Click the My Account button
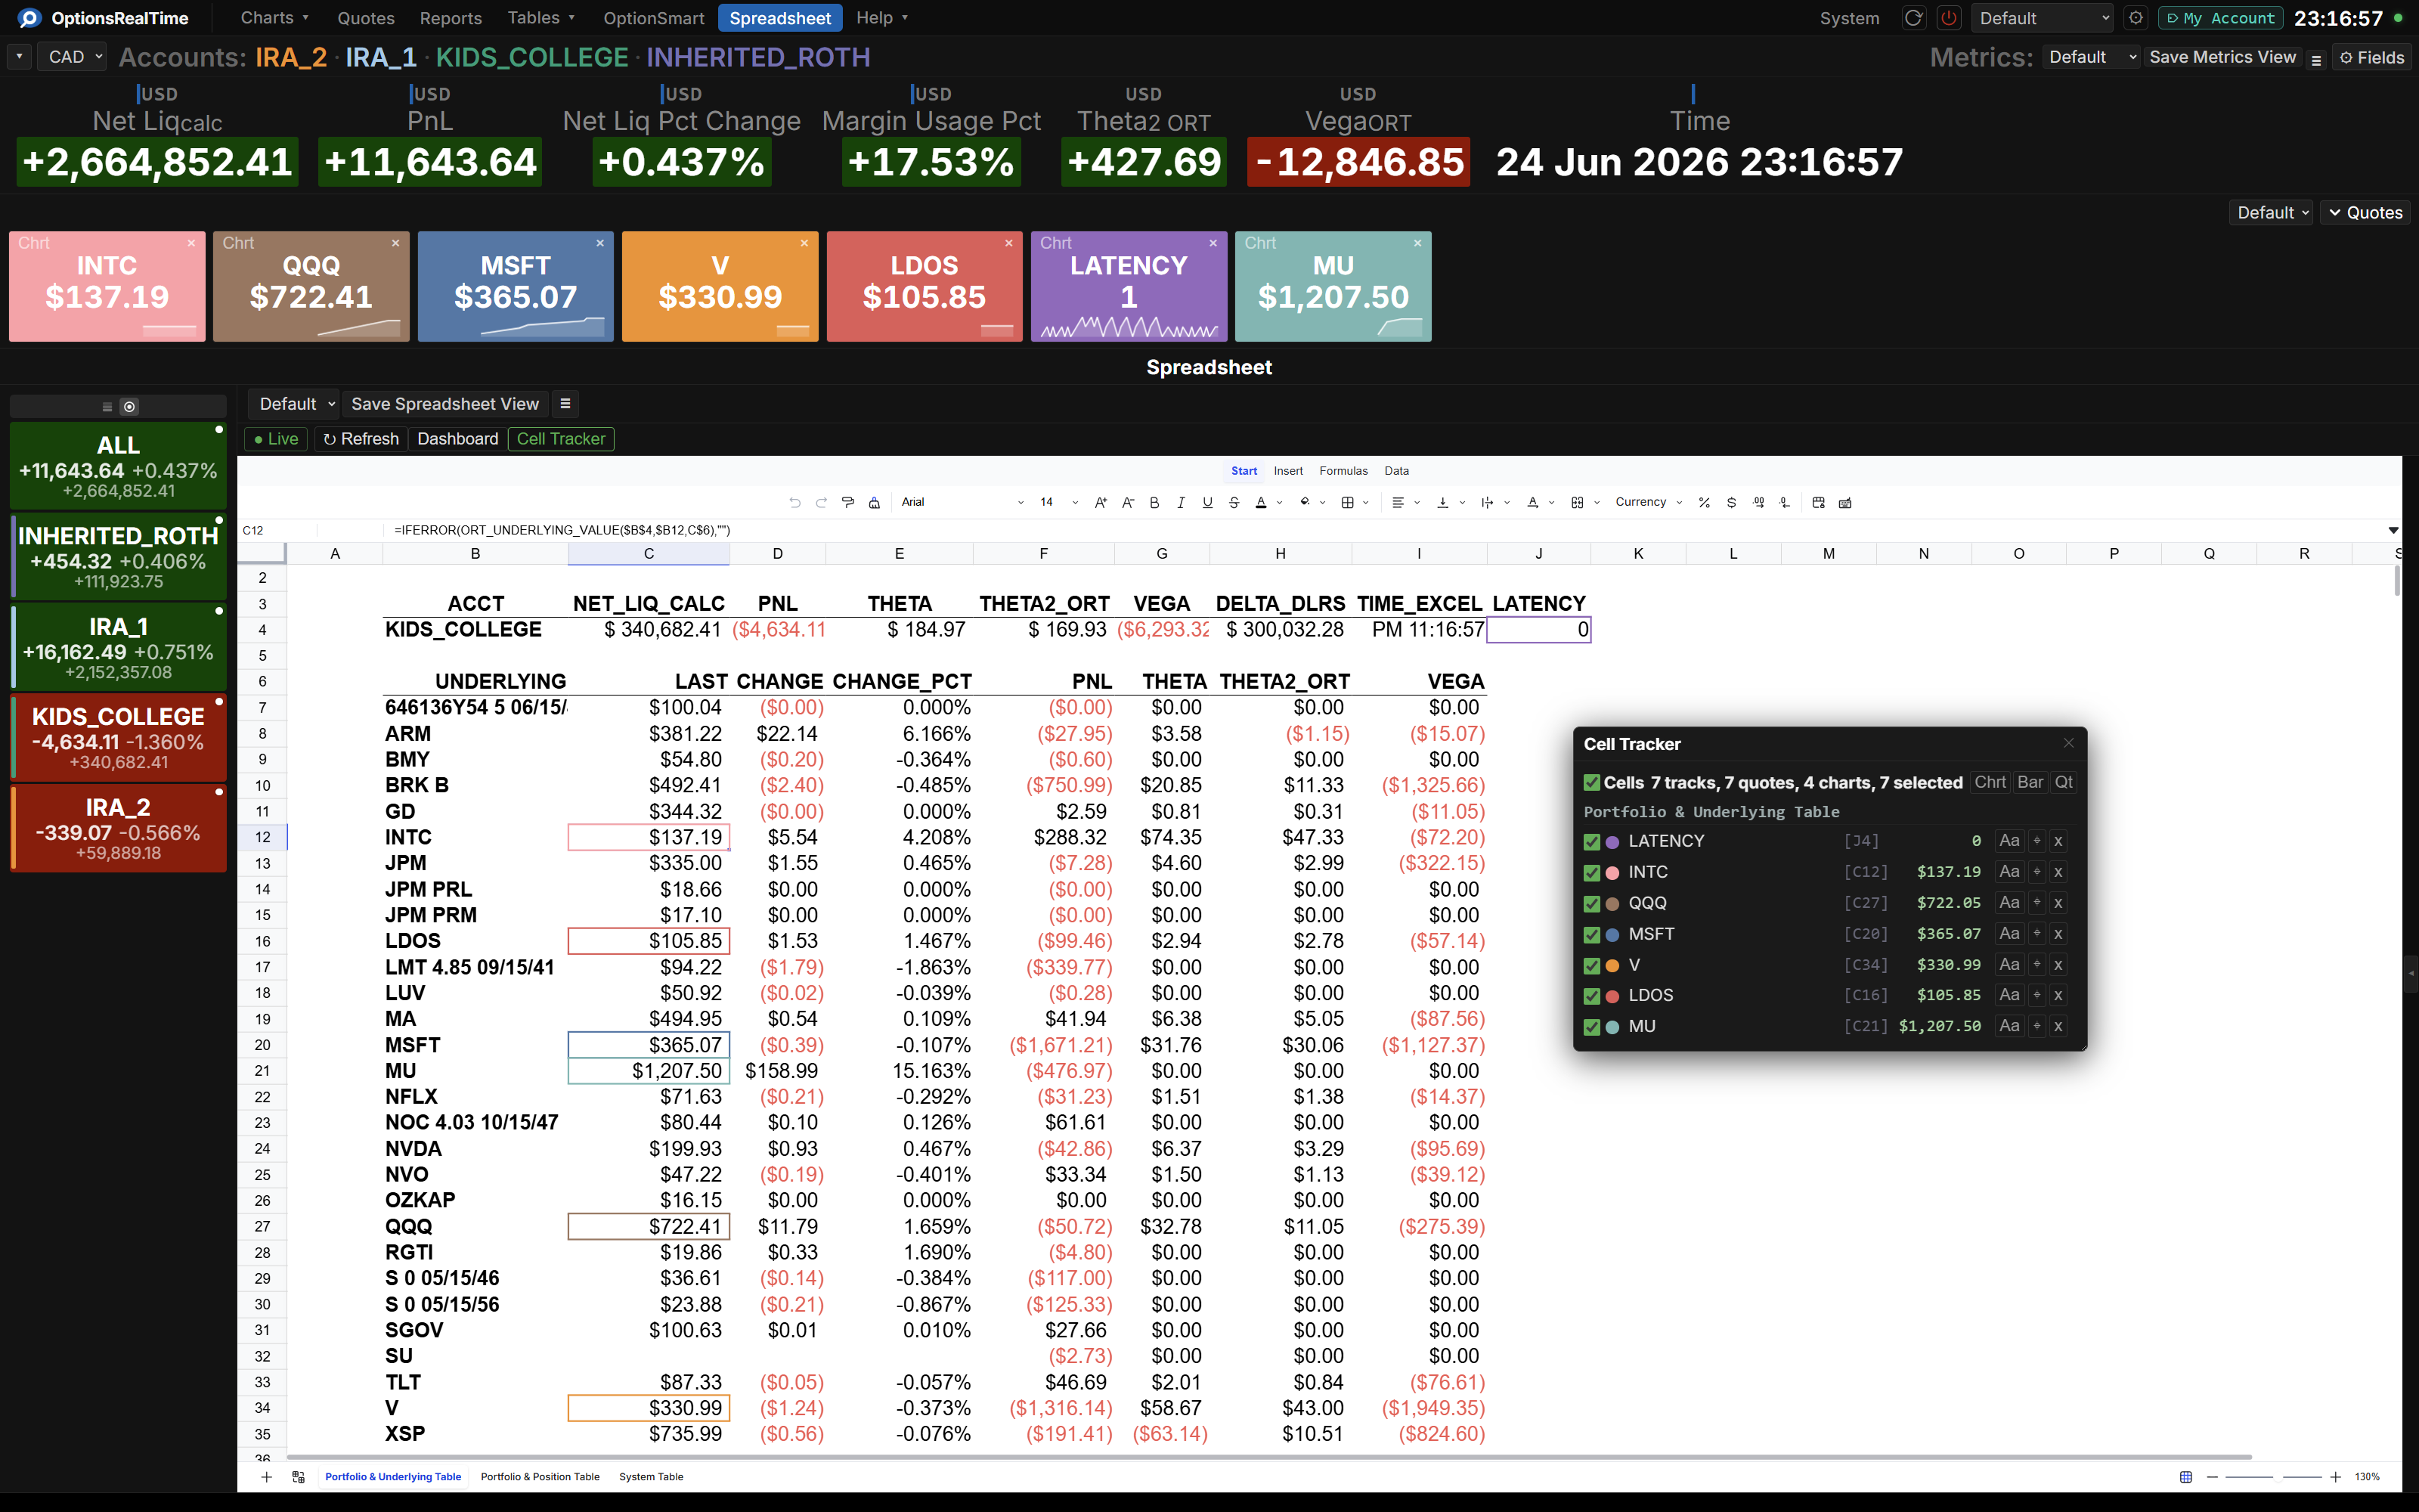The image size is (2419, 1512). pos(2220,18)
